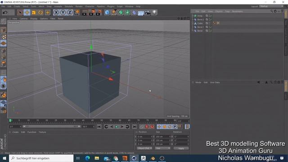Open the spline pen tool
The image size is (288, 162).
tap(114, 13)
